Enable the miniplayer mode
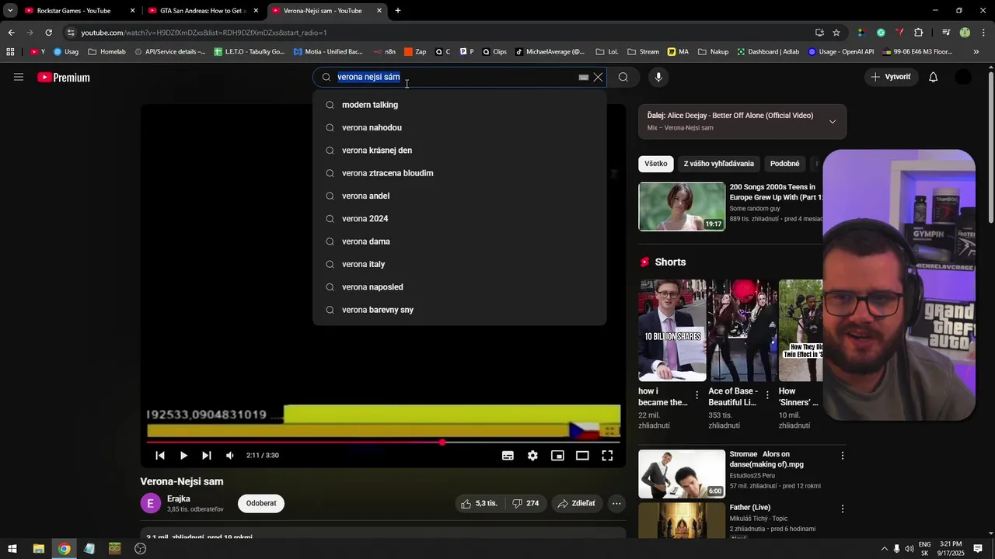Screen dimensions: 995x559 click(x=557, y=456)
